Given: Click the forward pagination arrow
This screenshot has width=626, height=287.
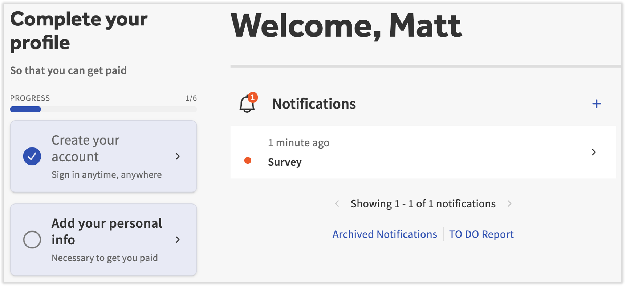Looking at the screenshot, I should coord(509,203).
